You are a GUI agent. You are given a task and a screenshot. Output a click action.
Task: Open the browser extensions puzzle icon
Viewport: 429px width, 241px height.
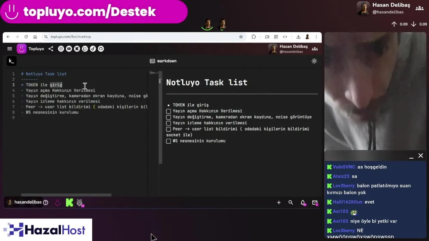(x=254, y=37)
